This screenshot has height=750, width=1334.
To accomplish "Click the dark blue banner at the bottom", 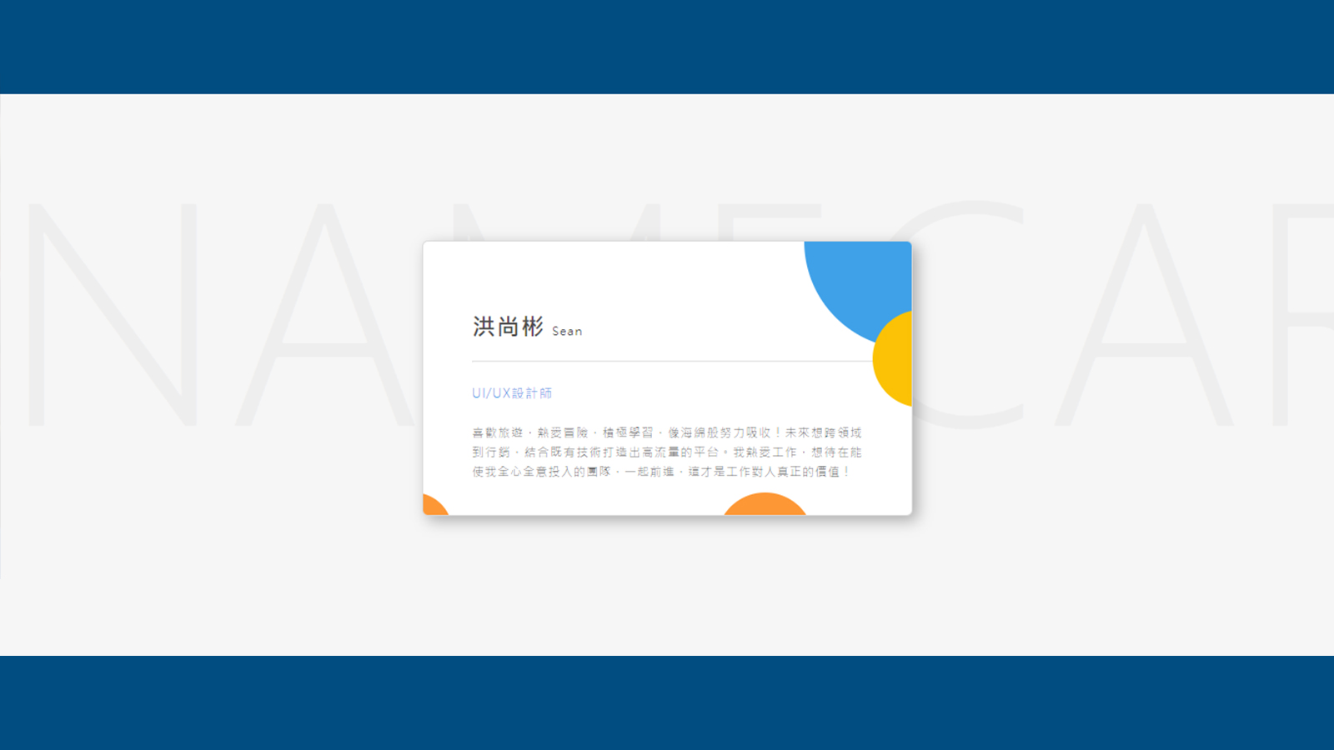I will pos(667,702).
